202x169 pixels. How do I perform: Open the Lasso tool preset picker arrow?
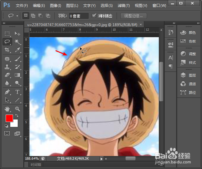17,16
